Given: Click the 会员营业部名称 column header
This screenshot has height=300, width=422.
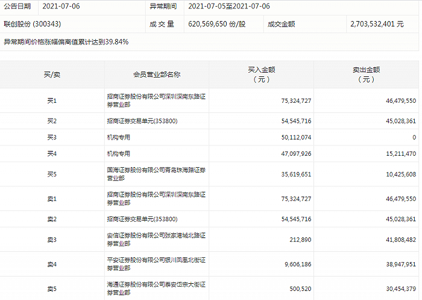Looking at the screenshot, I should tap(157, 75).
